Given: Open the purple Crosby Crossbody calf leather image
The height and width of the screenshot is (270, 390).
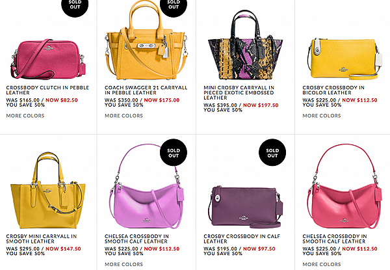Looking at the screenshot, I should [245, 207].
